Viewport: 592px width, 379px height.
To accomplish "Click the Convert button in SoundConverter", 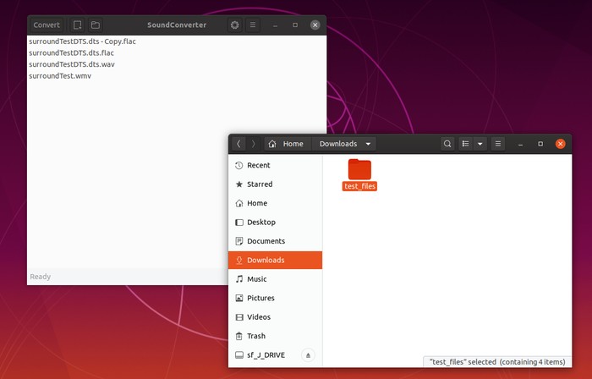I will [47, 25].
